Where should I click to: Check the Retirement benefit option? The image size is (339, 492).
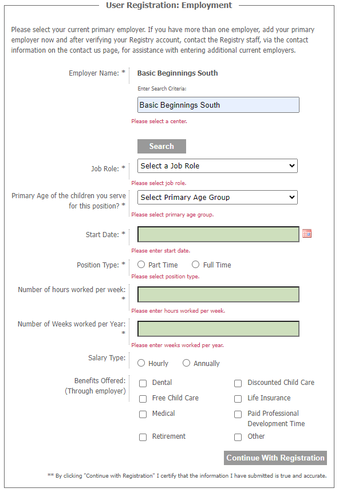[x=143, y=436]
